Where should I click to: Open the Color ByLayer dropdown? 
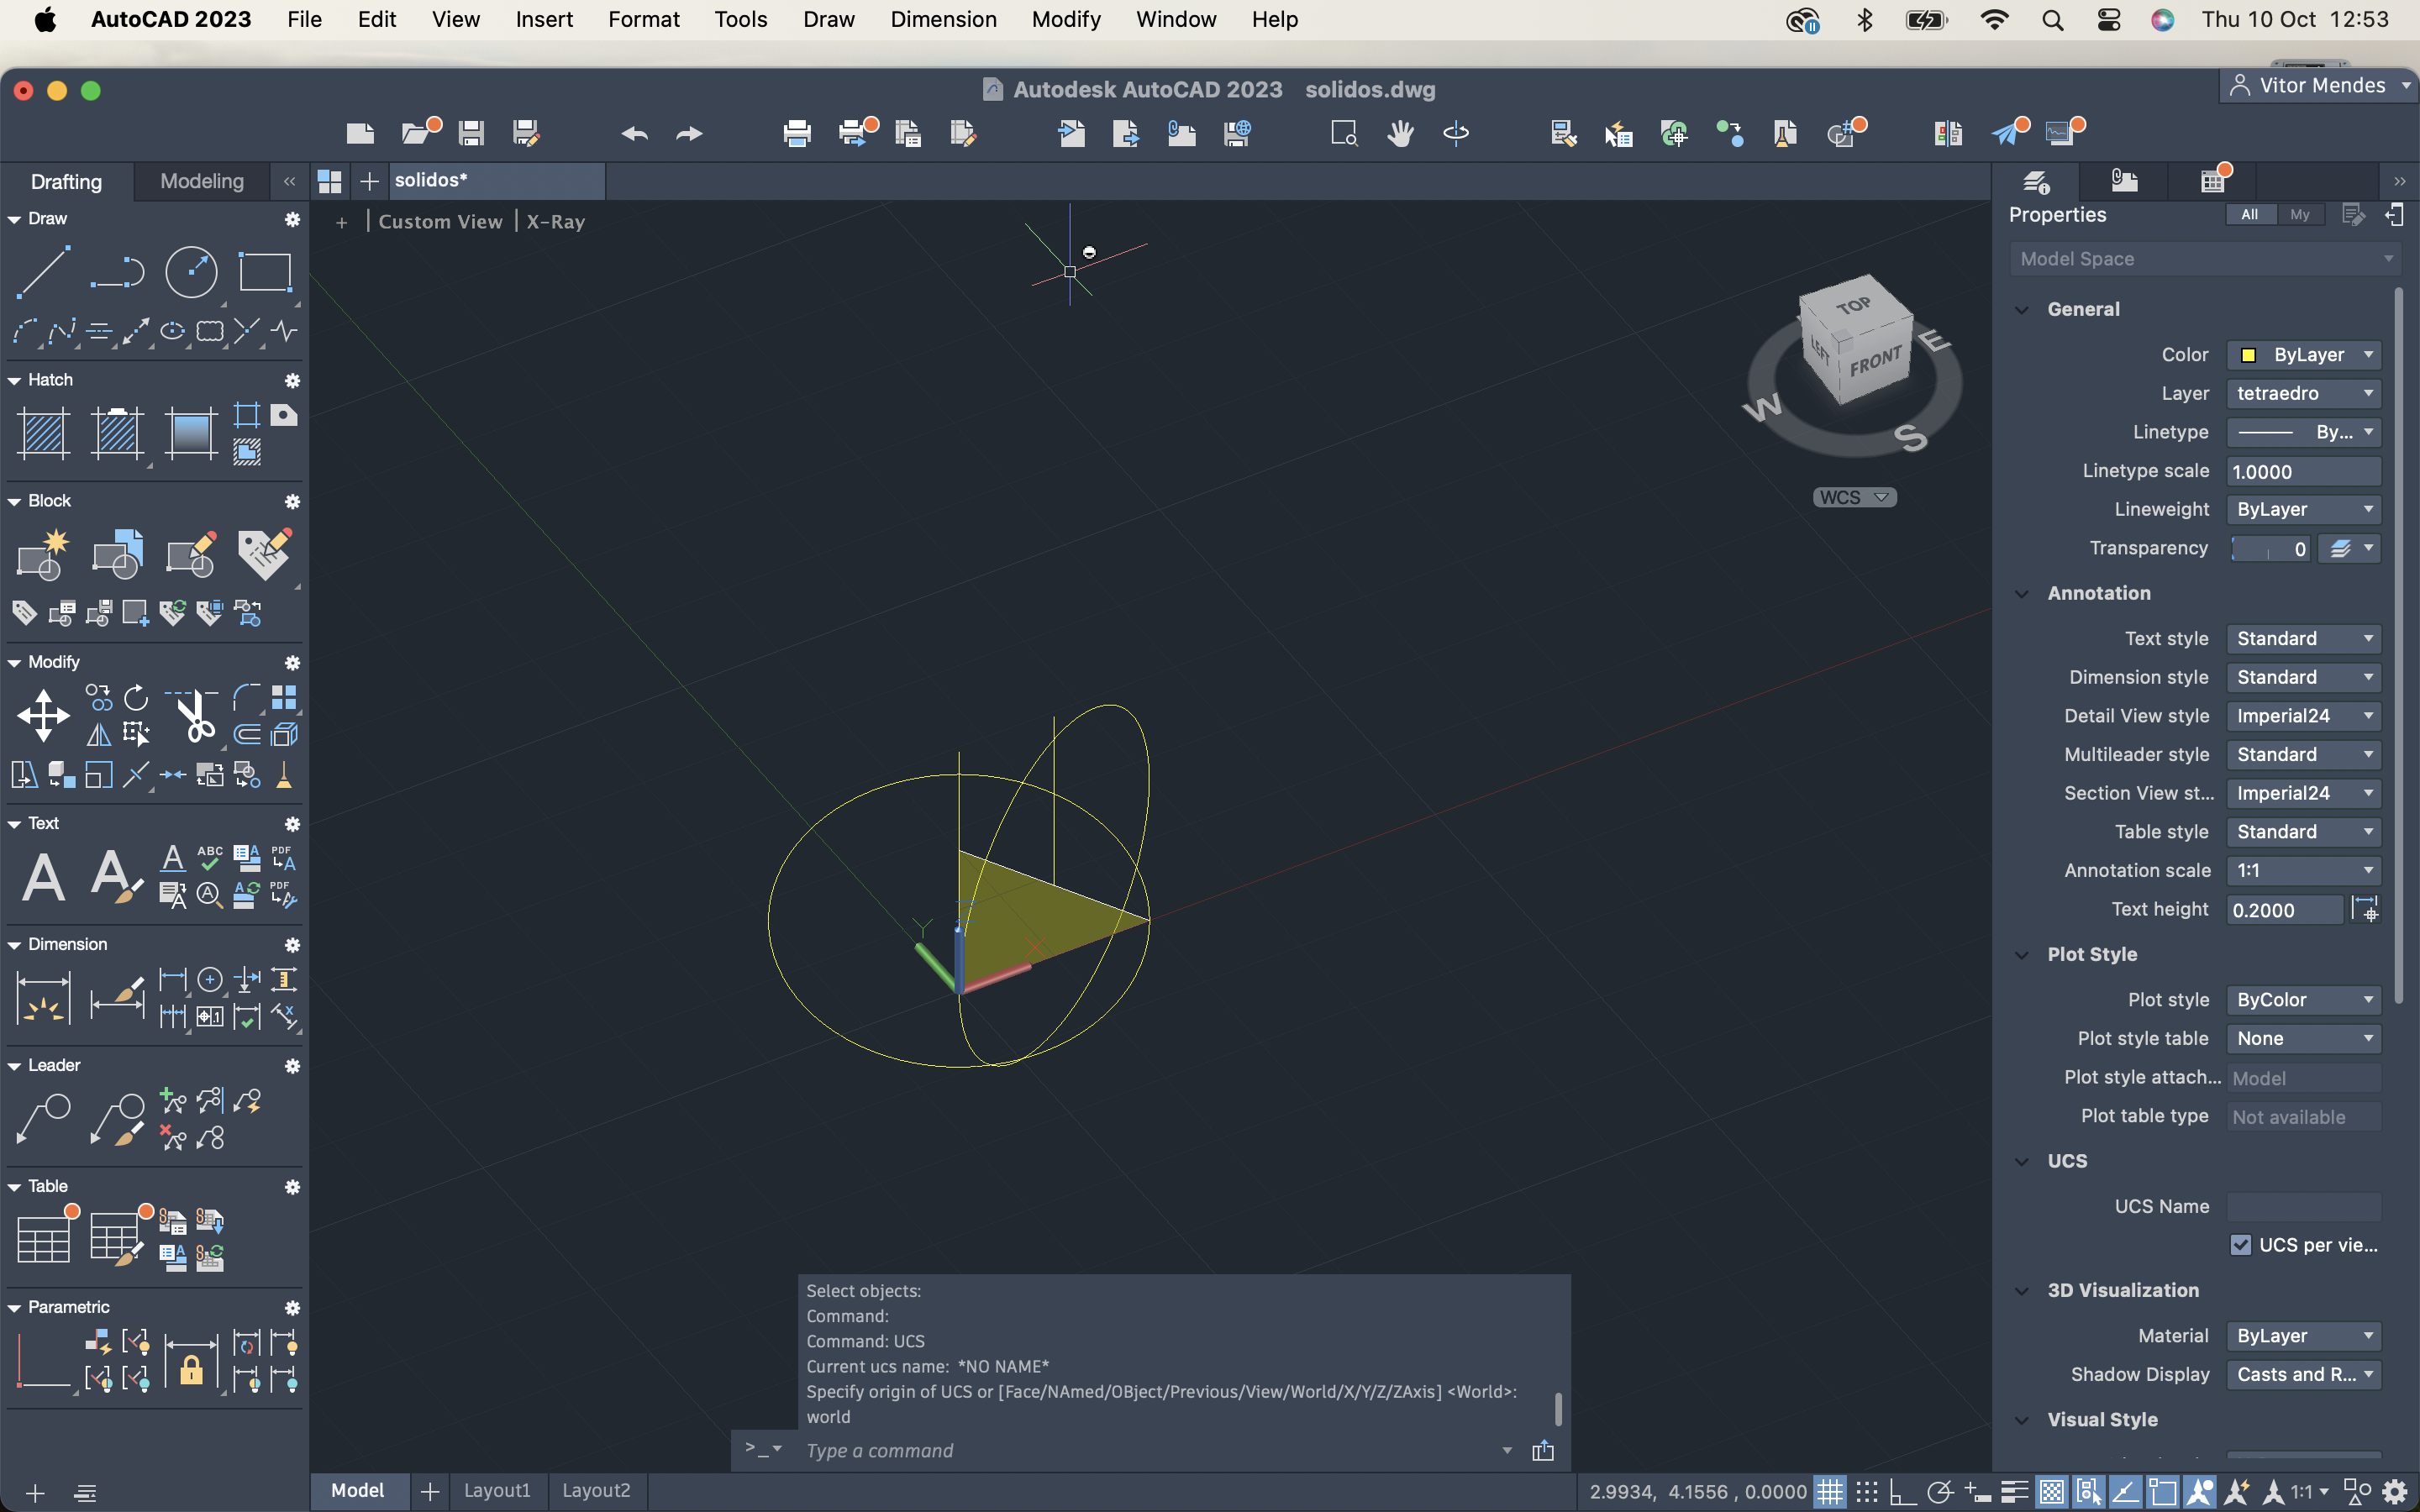coord(2303,354)
